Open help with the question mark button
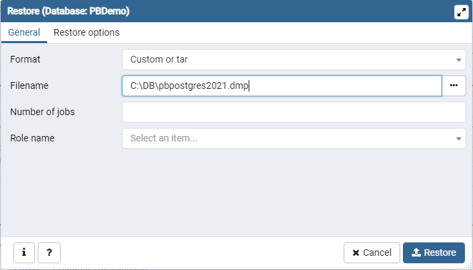Viewport: 473px width, 270px height. [49, 252]
